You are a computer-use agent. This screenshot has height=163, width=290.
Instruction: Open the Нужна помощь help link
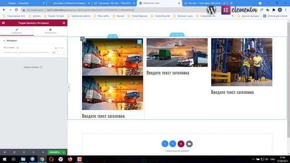click(x=33, y=67)
